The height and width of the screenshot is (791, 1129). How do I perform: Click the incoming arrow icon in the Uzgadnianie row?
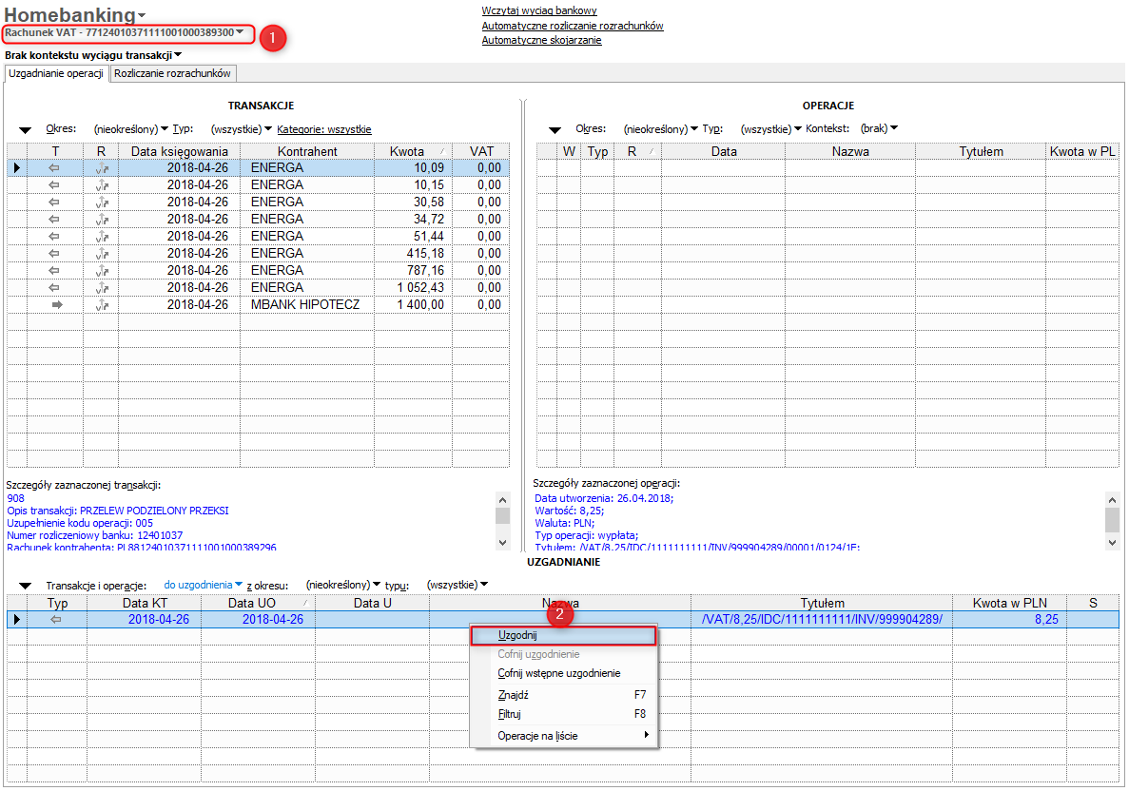(55, 620)
